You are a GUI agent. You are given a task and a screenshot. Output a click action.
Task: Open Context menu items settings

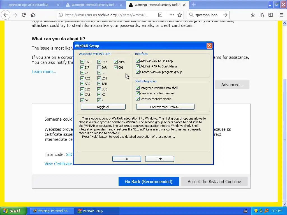[165, 107]
